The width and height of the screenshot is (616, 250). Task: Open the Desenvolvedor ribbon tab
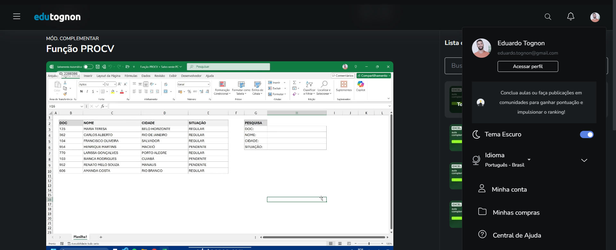191,76
